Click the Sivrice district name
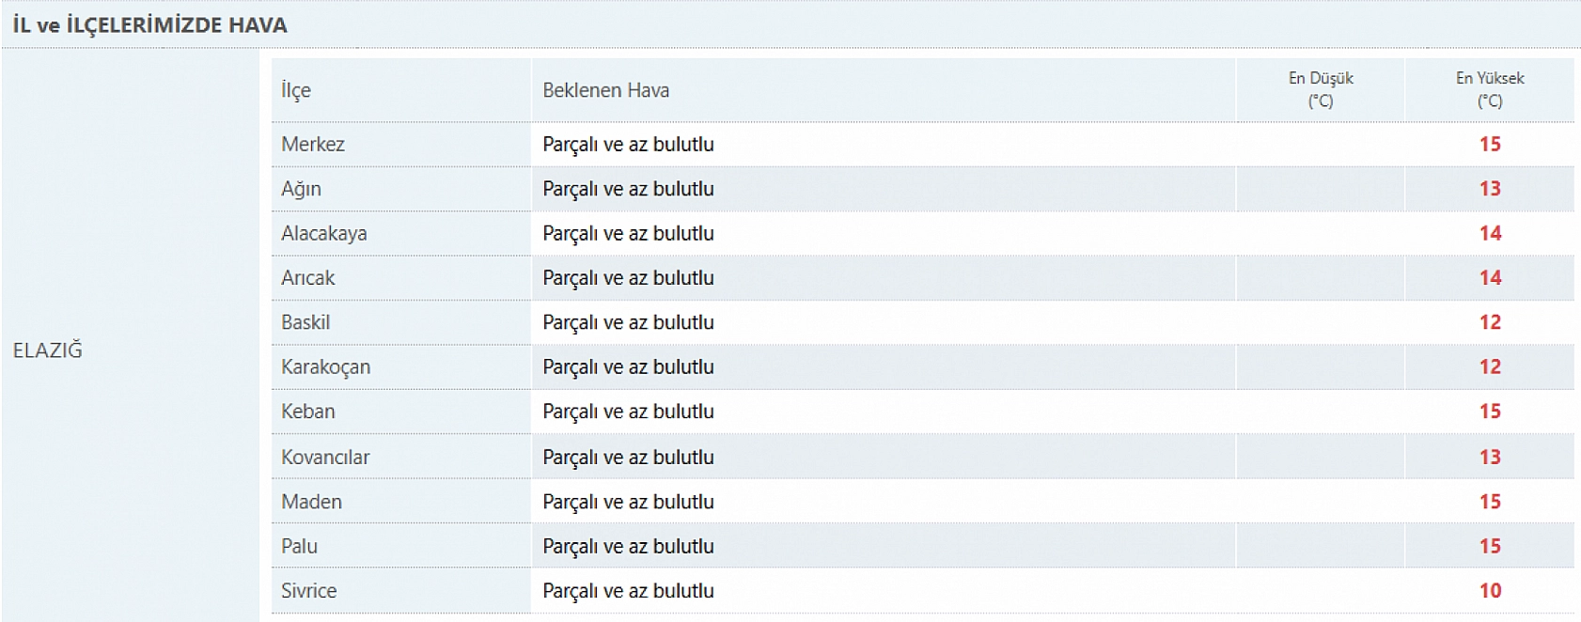 click(x=308, y=591)
